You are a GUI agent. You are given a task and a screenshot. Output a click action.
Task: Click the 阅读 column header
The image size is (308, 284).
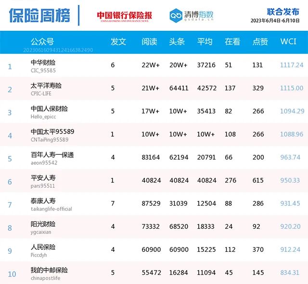tap(149, 42)
